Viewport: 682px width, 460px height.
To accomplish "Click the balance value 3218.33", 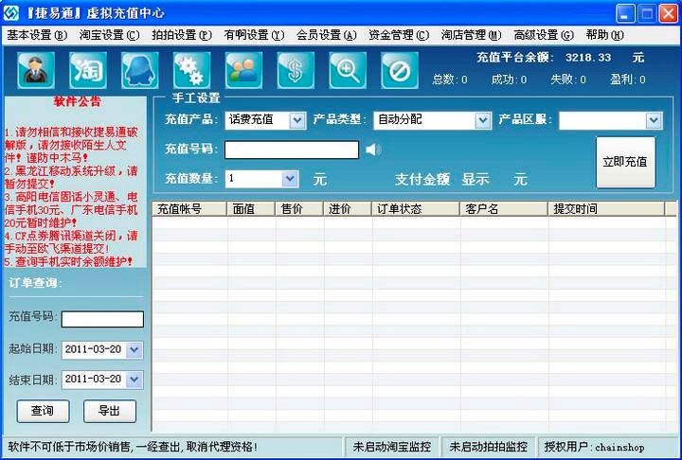I will (x=588, y=58).
